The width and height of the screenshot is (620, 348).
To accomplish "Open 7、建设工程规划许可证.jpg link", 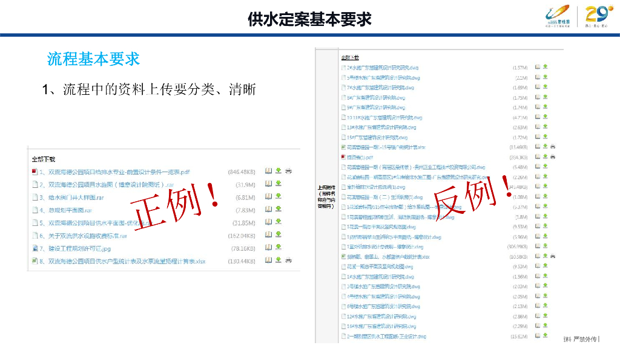I will [75, 248].
